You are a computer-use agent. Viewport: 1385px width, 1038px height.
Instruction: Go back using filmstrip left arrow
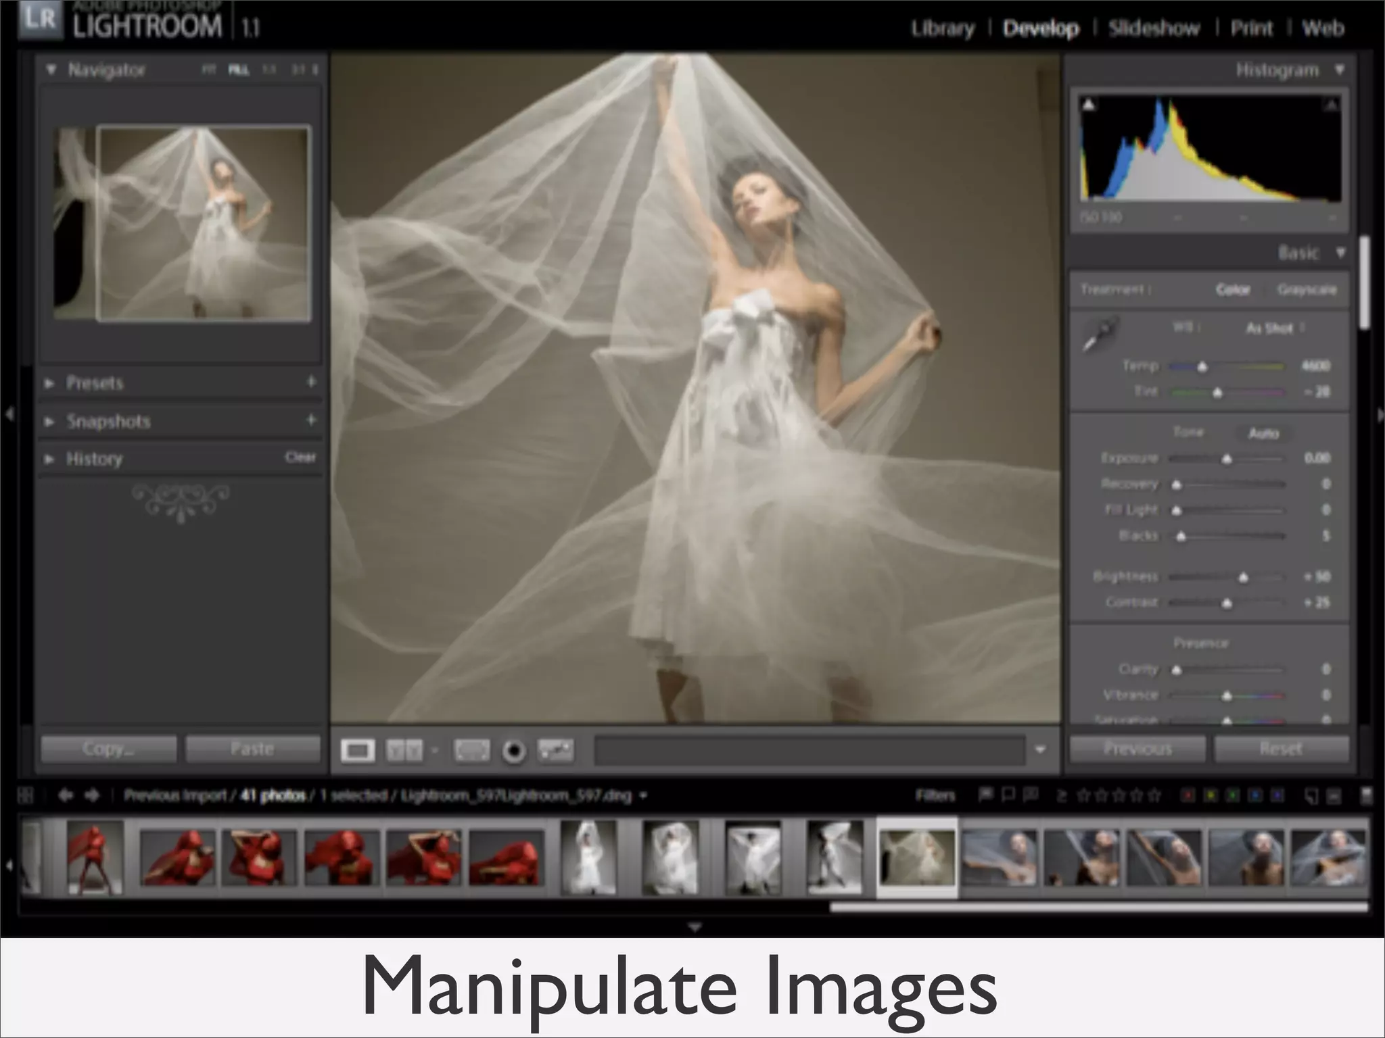[x=66, y=795]
